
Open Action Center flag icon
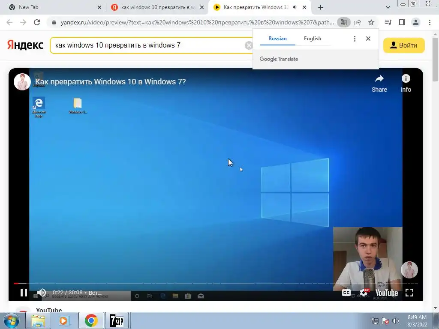tap(385, 321)
